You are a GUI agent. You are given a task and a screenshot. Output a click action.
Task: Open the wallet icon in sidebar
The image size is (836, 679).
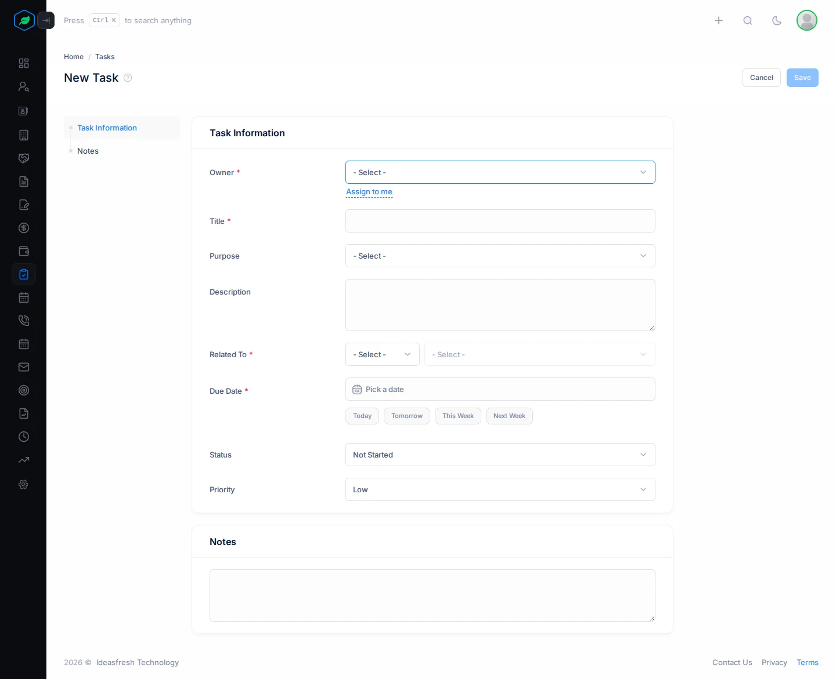(24, 251)
